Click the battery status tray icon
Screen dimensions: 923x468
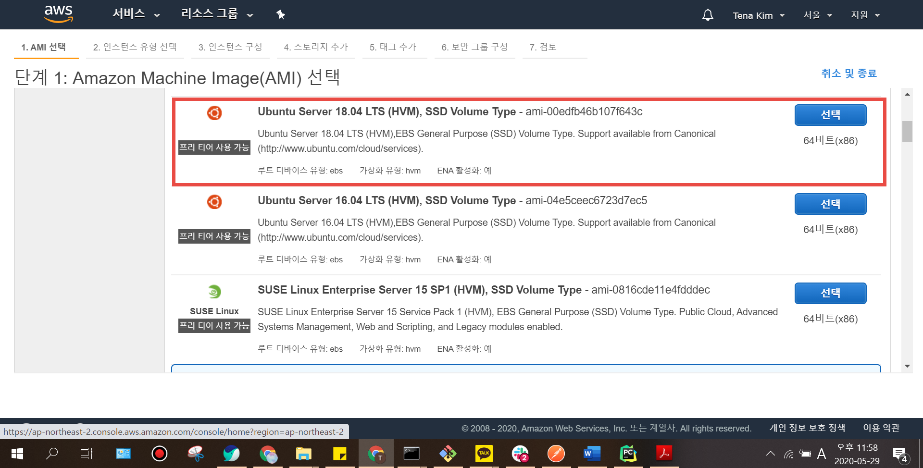[805, 454]
